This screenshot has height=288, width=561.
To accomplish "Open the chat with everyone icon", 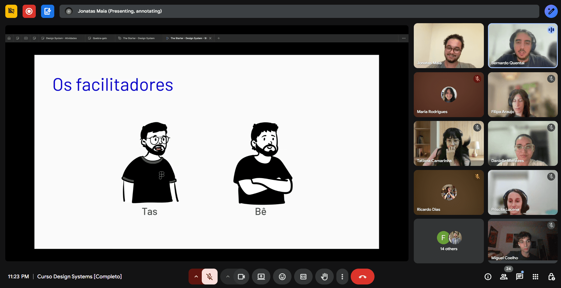I will [520, 277].
